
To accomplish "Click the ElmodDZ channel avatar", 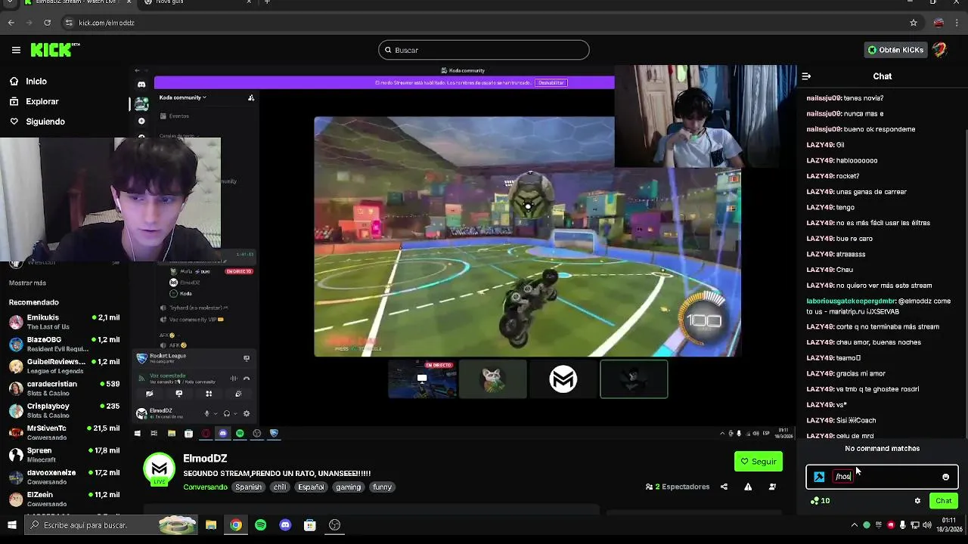I will click(x=160, y=469).
